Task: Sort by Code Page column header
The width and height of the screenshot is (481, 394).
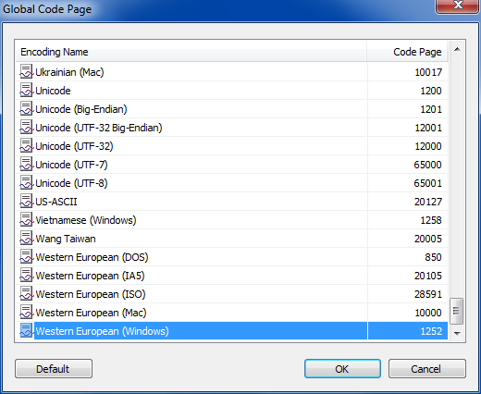Action: [x=407, y=52]
